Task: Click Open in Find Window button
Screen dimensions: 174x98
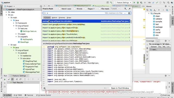Action: (x=120, y=88)
